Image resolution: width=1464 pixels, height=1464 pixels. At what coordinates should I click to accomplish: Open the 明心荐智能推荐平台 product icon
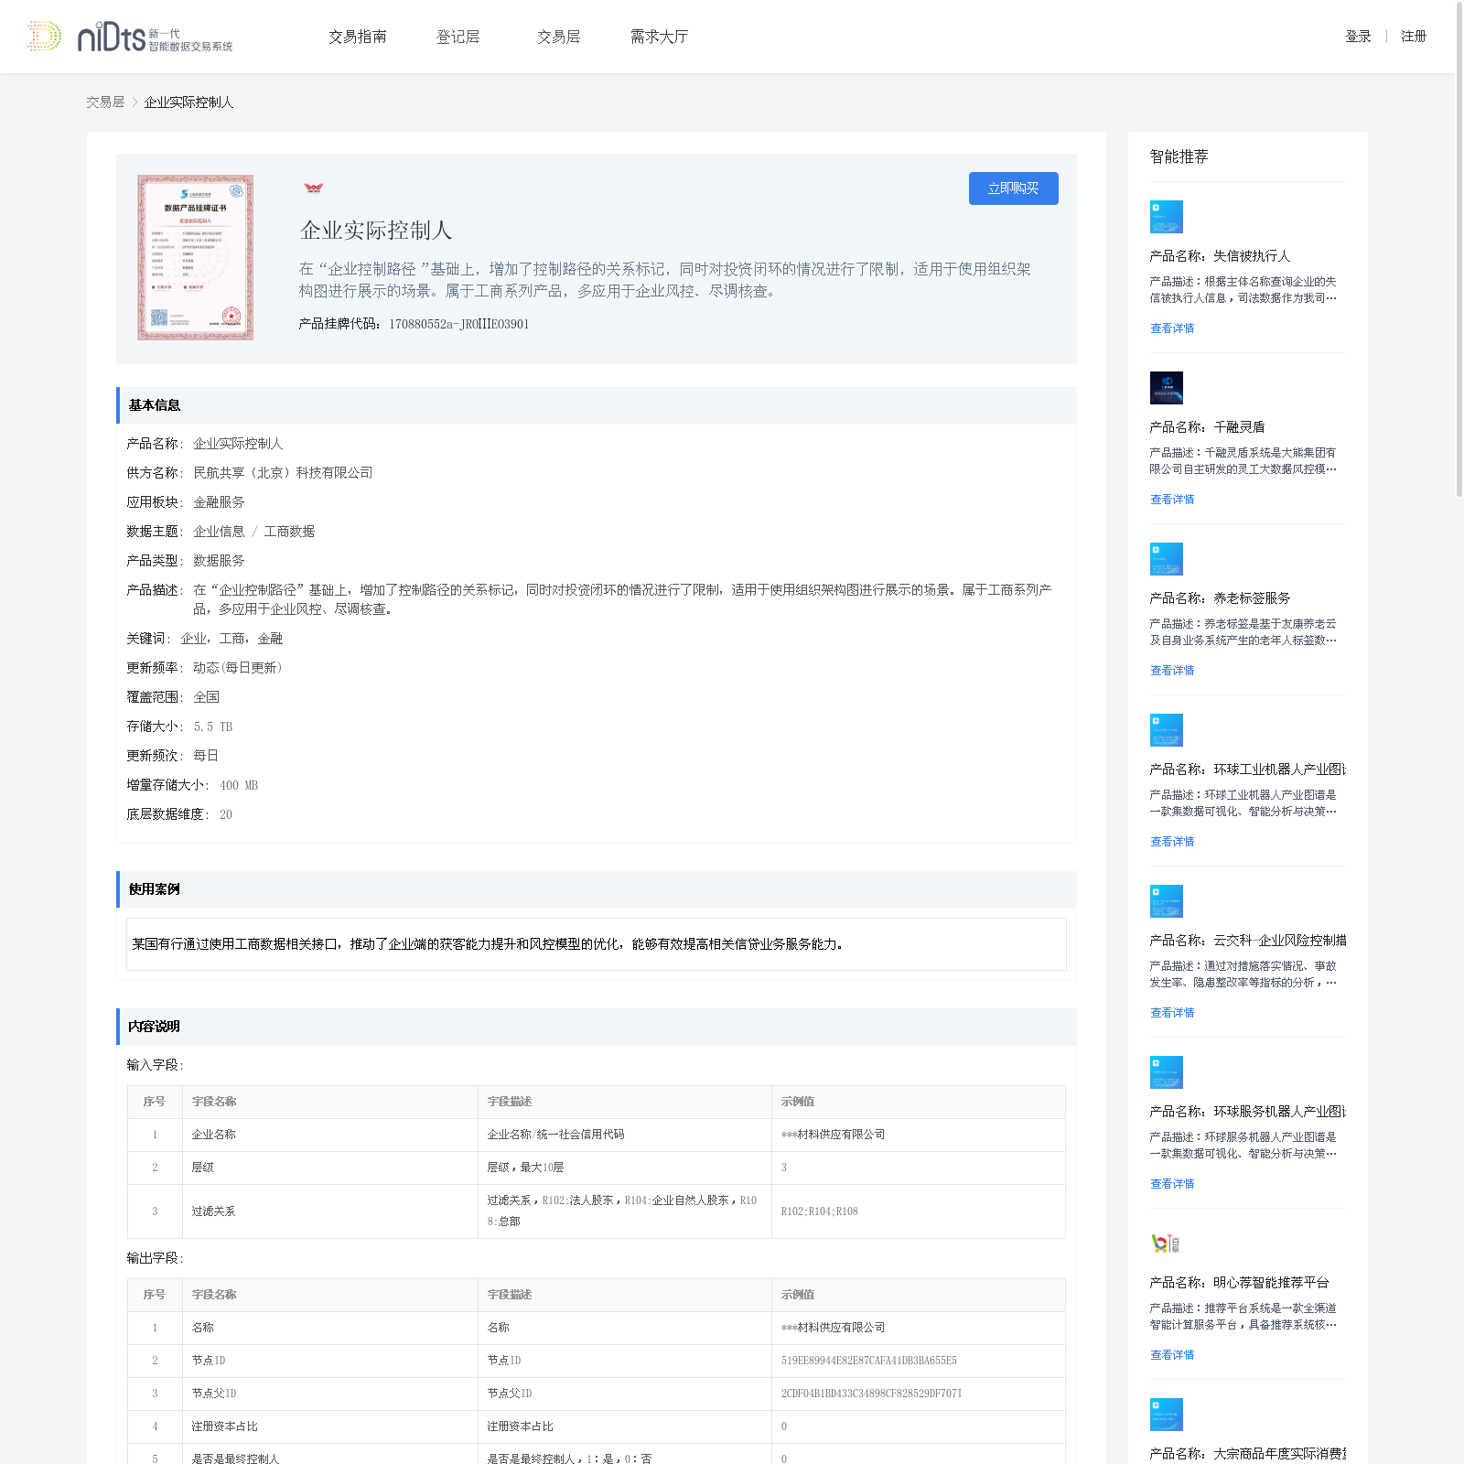click(x=1166, y=1243)
